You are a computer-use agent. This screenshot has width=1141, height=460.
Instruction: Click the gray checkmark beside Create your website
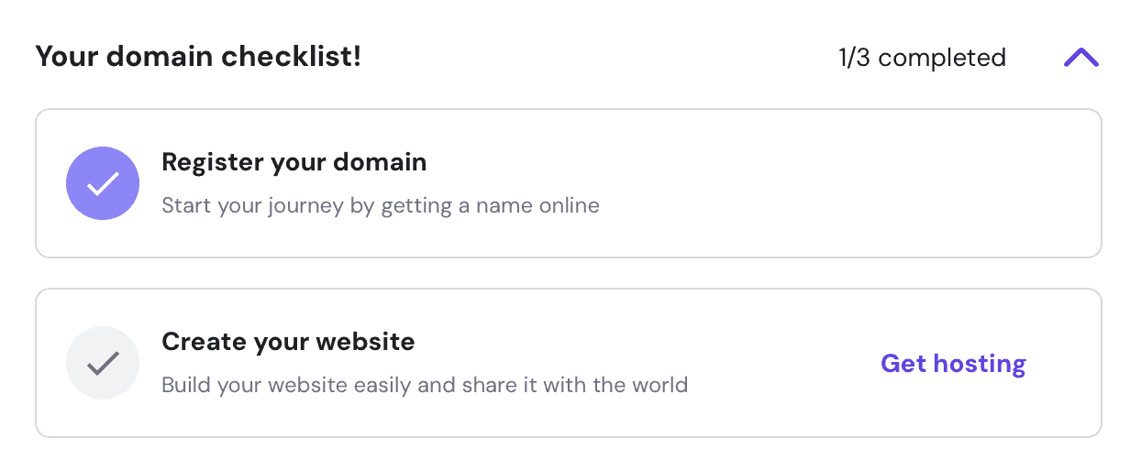[x=103, y=363]
